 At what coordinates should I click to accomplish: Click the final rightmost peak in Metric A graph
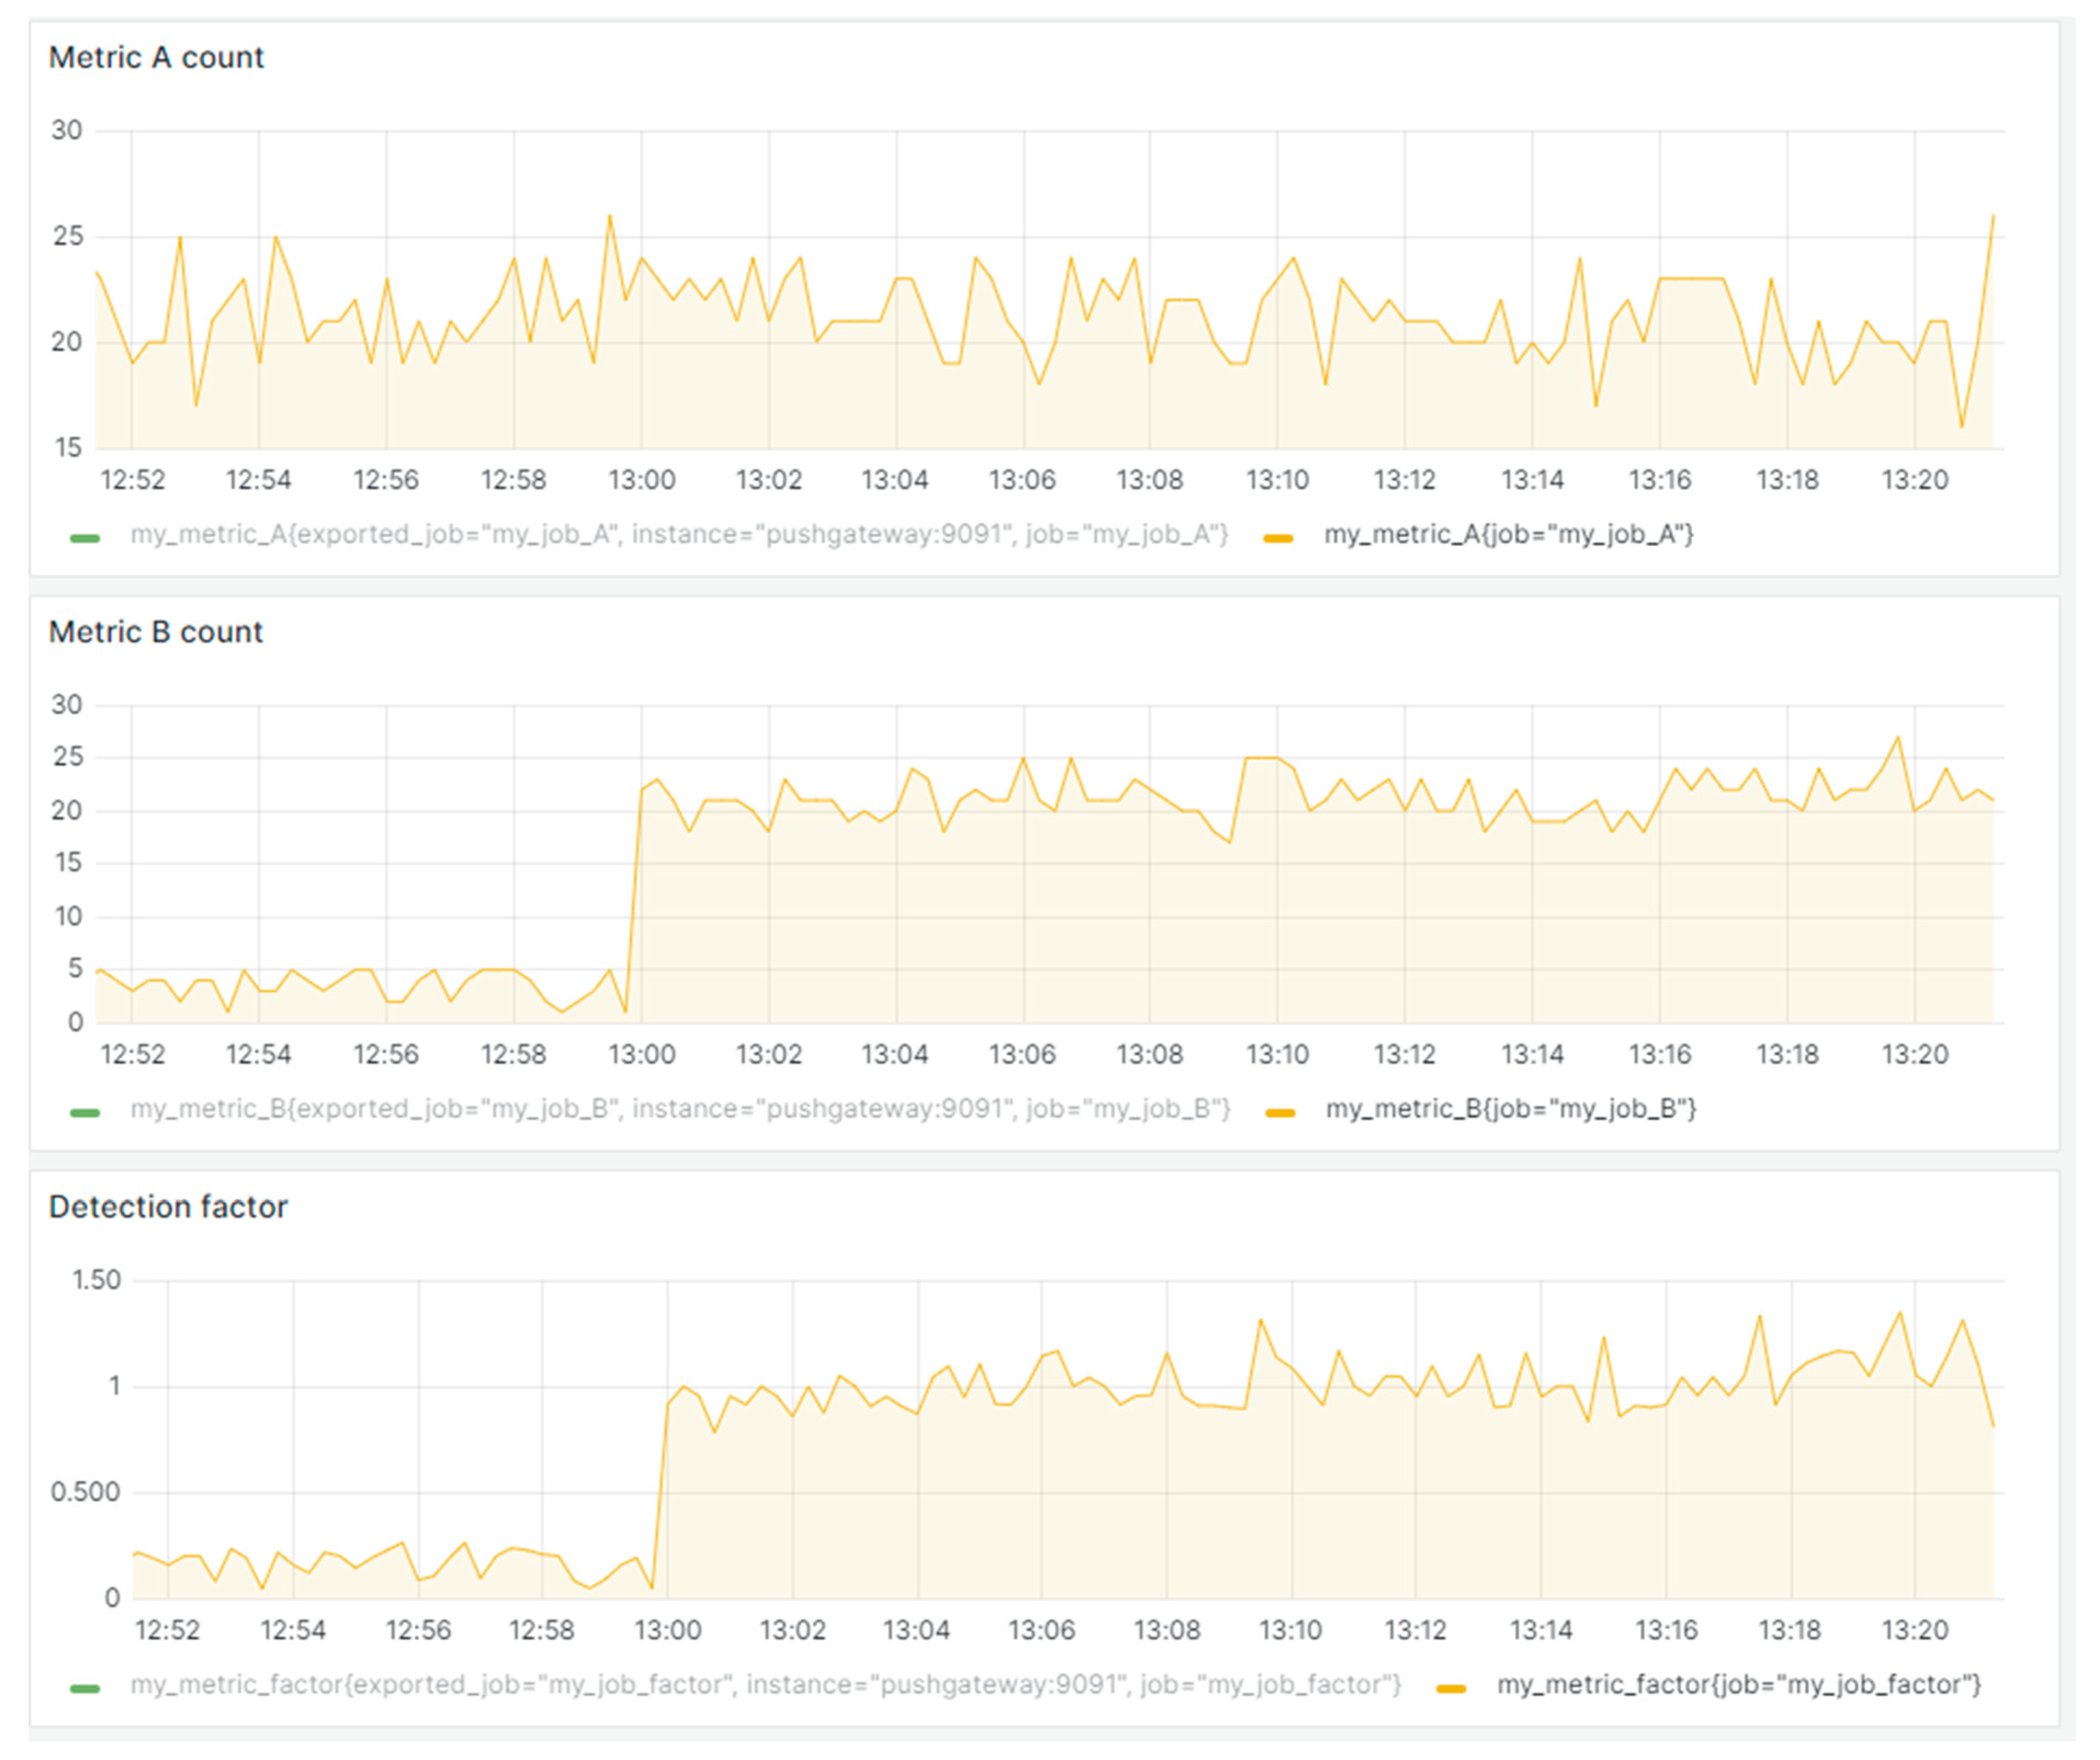coord(1993,217)
